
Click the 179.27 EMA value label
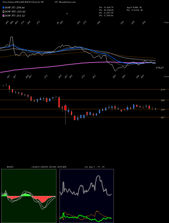click(x=160, y=68)
